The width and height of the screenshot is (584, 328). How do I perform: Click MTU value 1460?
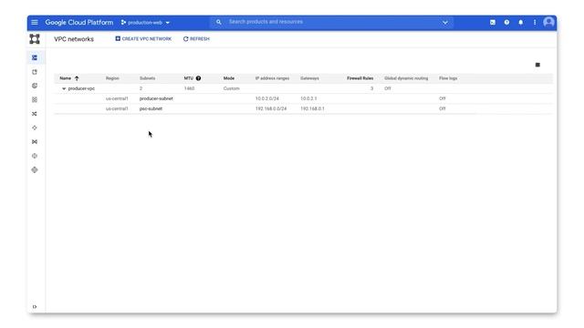pyautogui.click(x=189, y=88)
